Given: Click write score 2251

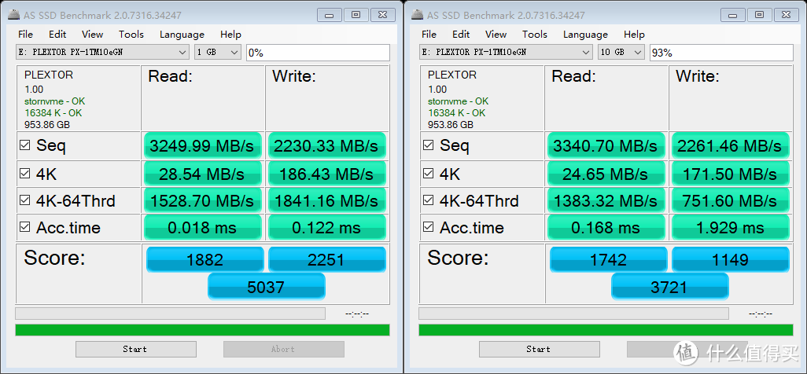Looking at the screenshot, I should click(327, 259).
